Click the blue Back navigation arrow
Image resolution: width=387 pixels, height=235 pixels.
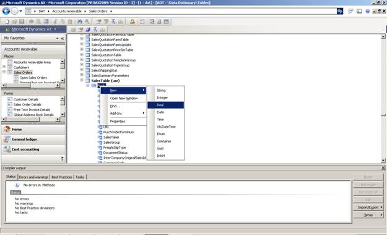tap(6, 11)
